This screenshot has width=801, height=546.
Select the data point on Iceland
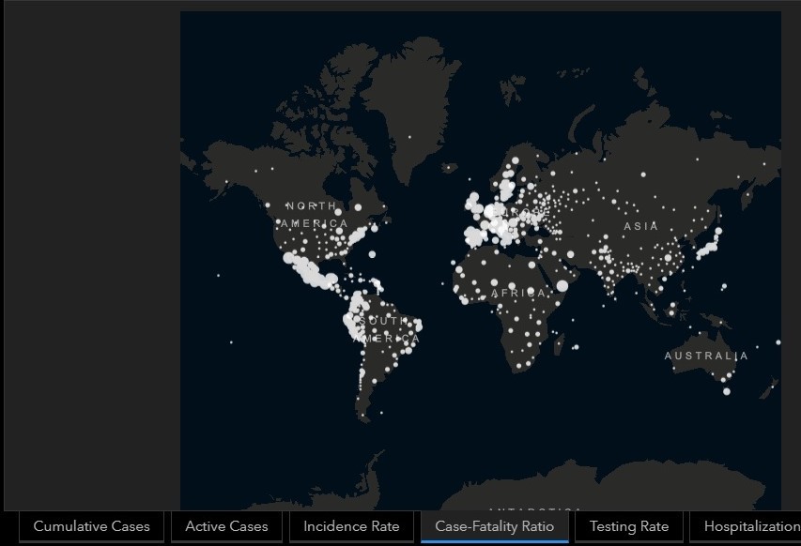(450, 165)
